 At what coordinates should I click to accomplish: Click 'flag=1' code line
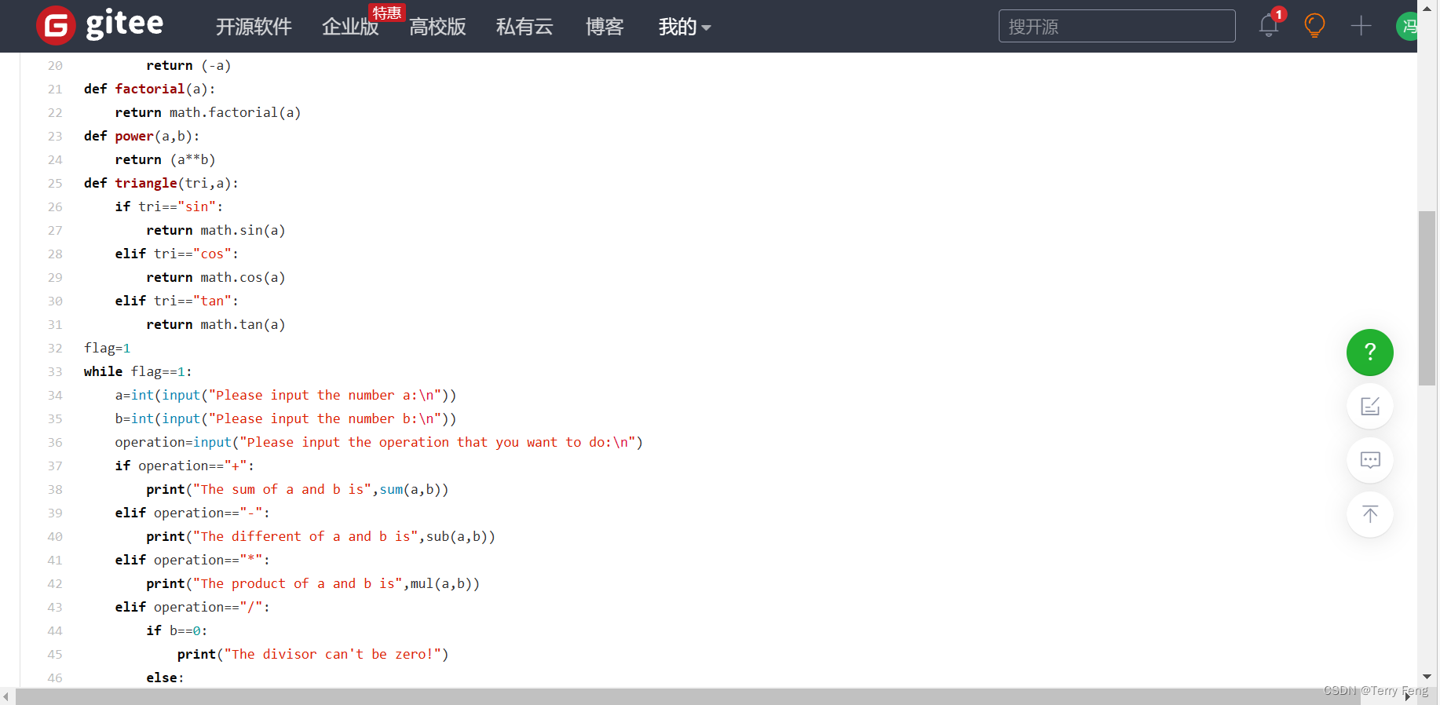point(108,349)
